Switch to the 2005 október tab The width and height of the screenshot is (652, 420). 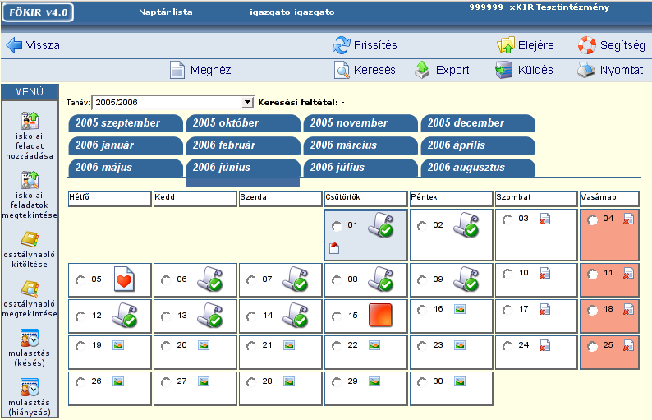243,123
